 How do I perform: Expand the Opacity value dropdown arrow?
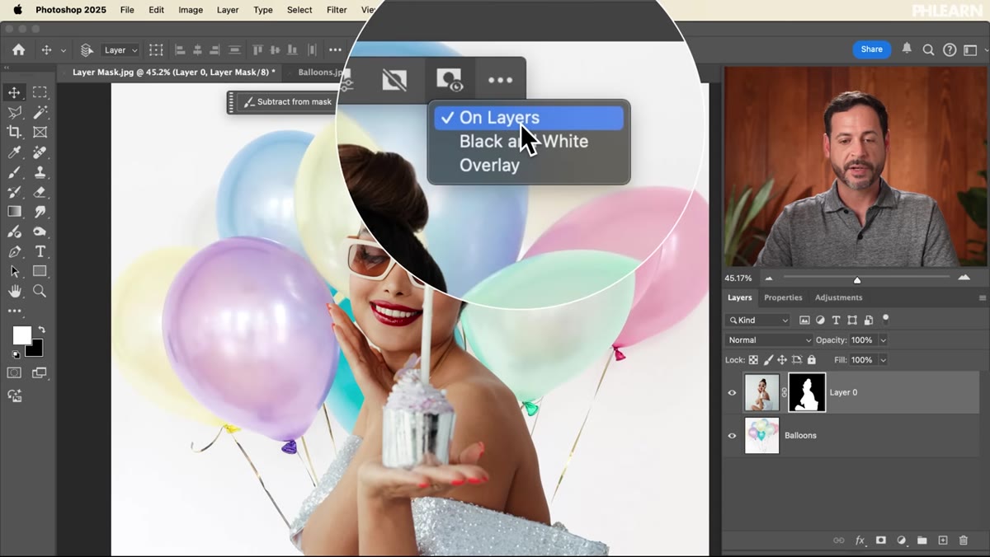(x=883, y=340)
